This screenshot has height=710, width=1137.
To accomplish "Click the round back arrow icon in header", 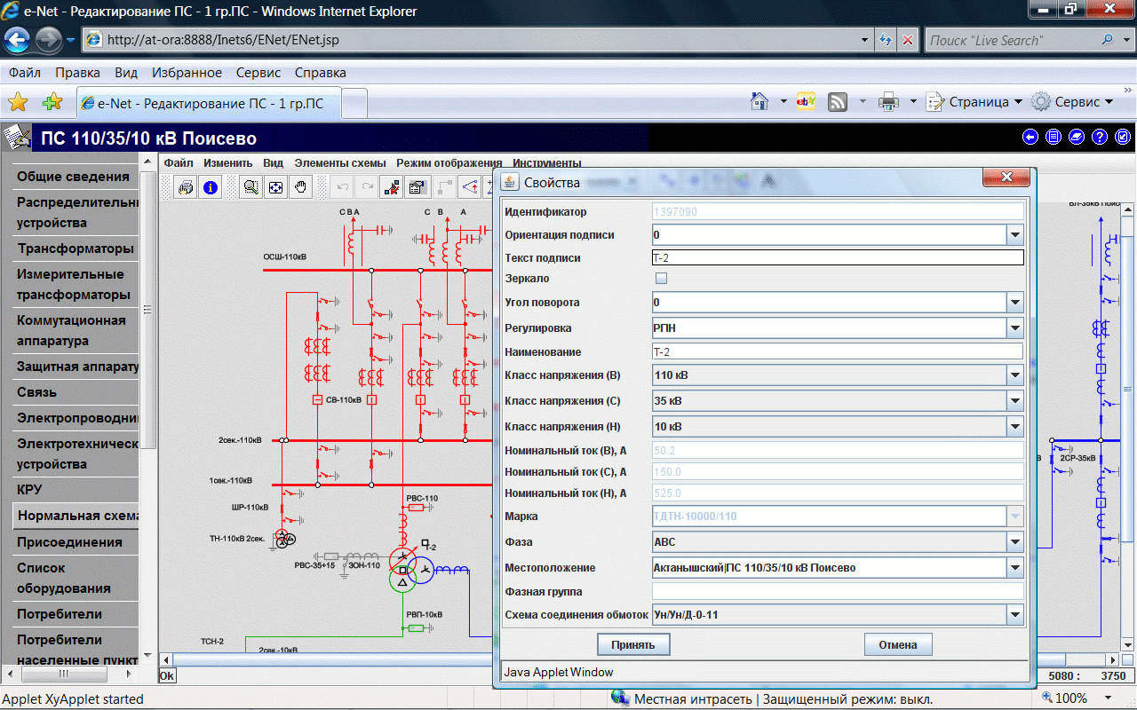I will (1030, 137).
